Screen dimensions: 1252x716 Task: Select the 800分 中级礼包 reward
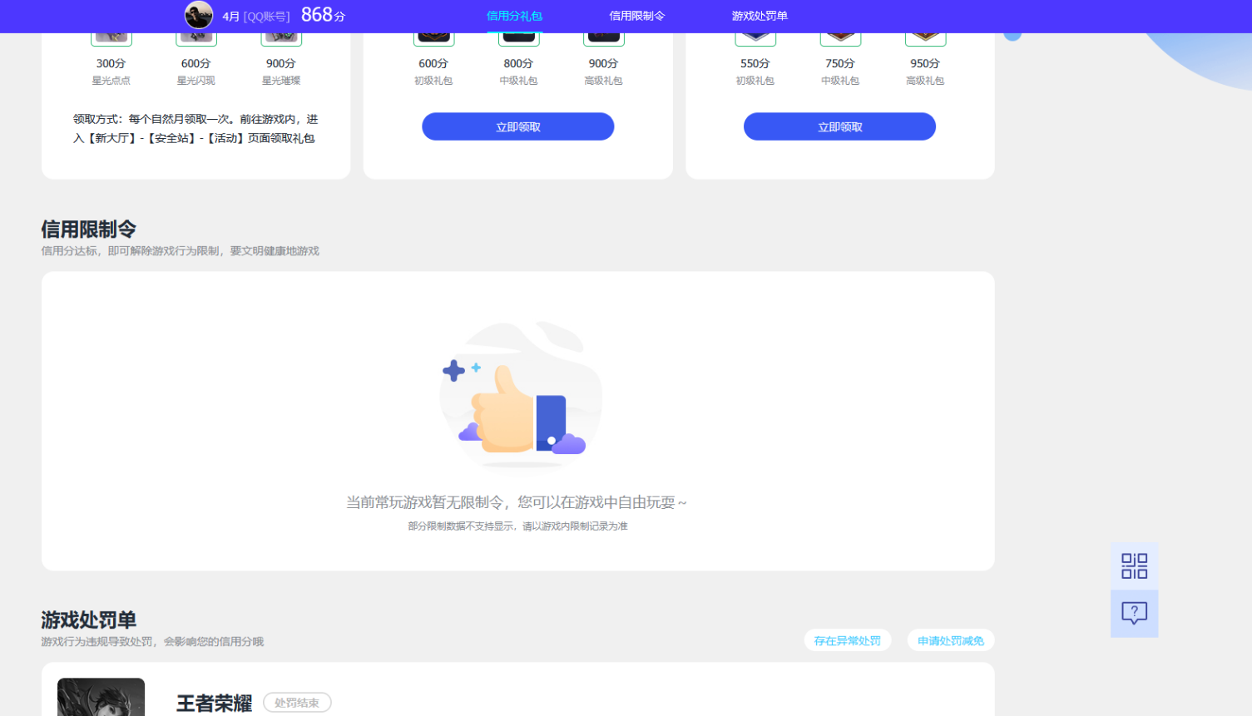click(x=518, y=63)
